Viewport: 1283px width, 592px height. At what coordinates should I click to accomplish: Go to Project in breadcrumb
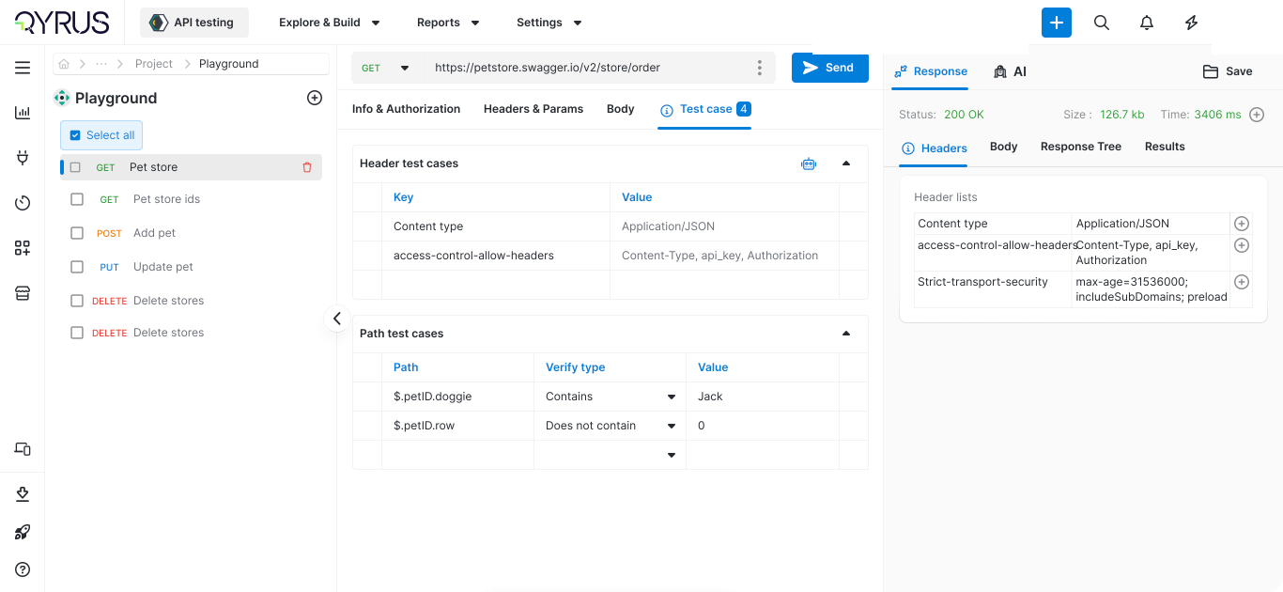pyautogui.click(x=154, y=64)
